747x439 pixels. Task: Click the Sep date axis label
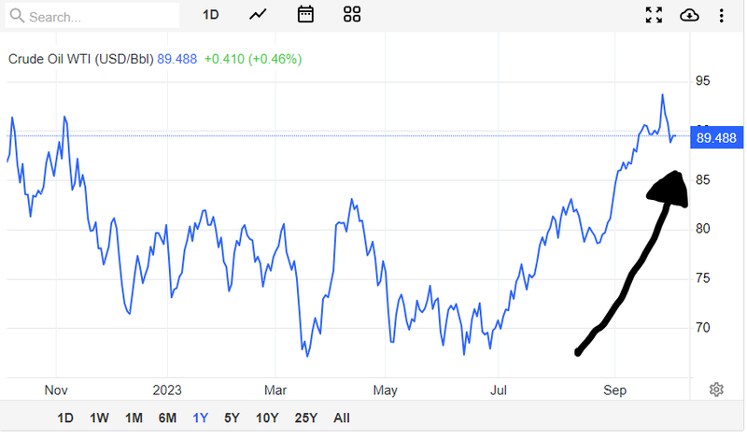[614, 390]
